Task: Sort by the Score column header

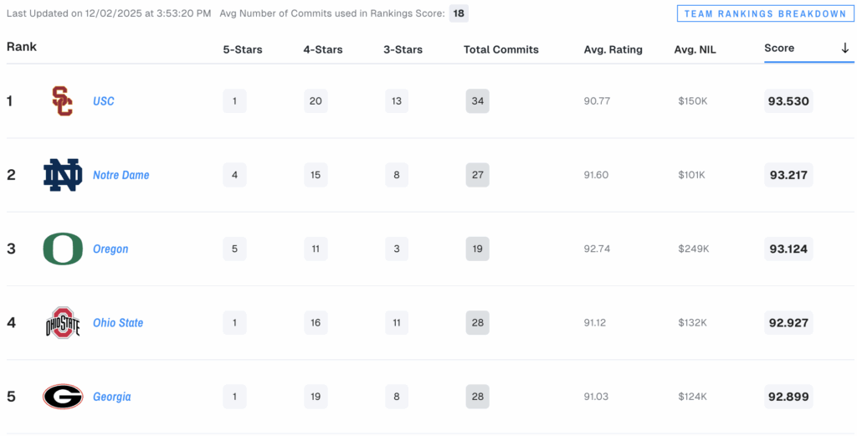Action: 779,49
